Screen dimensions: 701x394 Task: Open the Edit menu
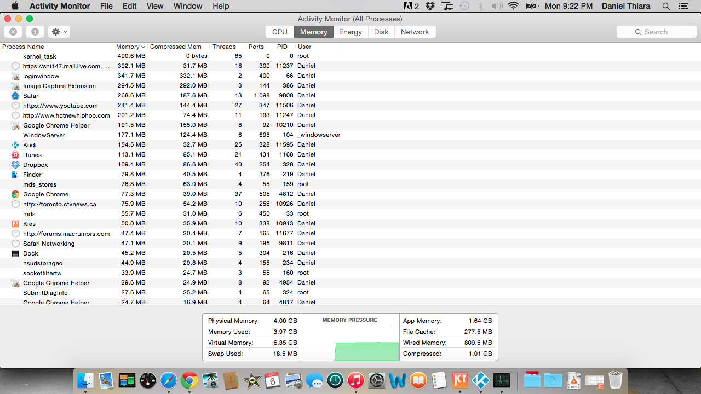(x=130, y=6)
